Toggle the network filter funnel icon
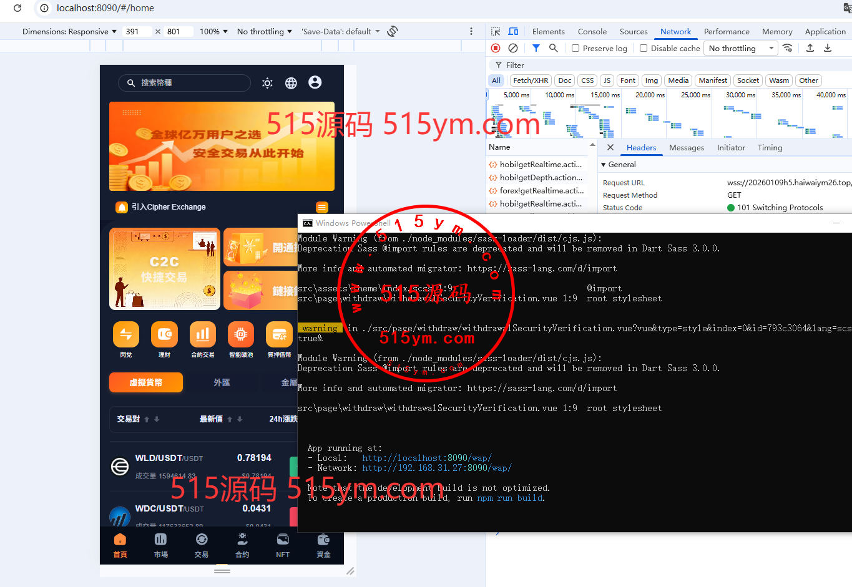This screenshot has width=852, height=587. click(x=536, y=48)
